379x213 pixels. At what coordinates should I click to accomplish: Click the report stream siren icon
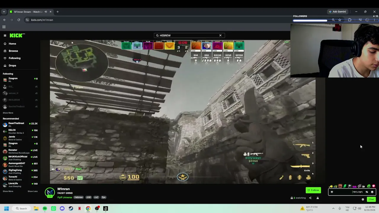tap(317, 198)
